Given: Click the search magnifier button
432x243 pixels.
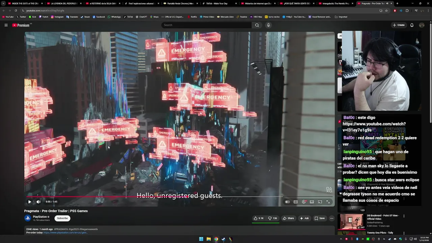Looking at the screenshot, I should (257, 25).
